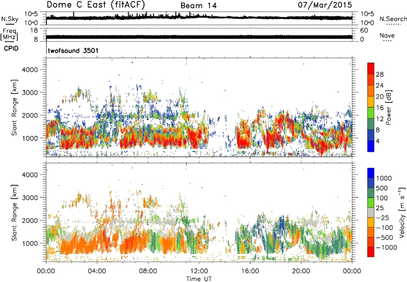
Task: Click "Slant Range [km]" label of velocity panel
Action: pos(14,213)
